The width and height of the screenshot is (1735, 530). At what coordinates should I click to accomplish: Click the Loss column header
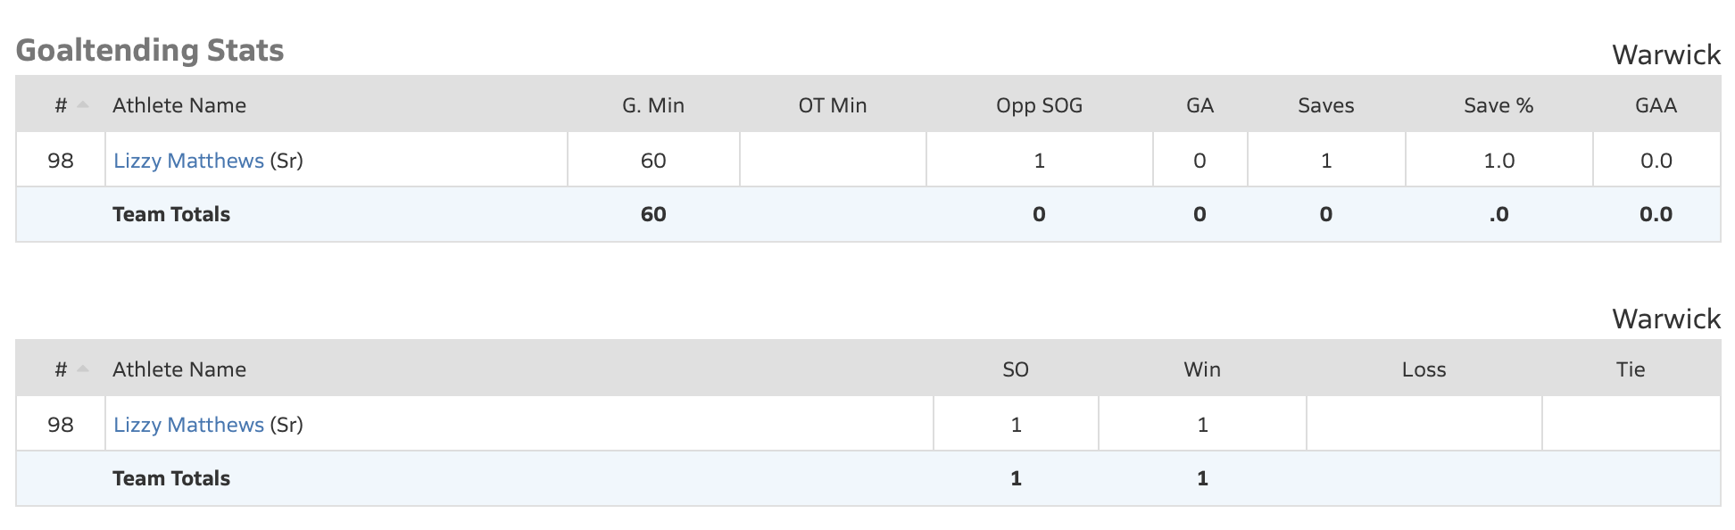(x=1424, y=369)
